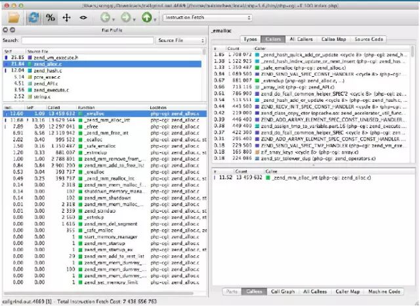
Task: Select _efree row in function list
Action: click(x=105, y=127)
